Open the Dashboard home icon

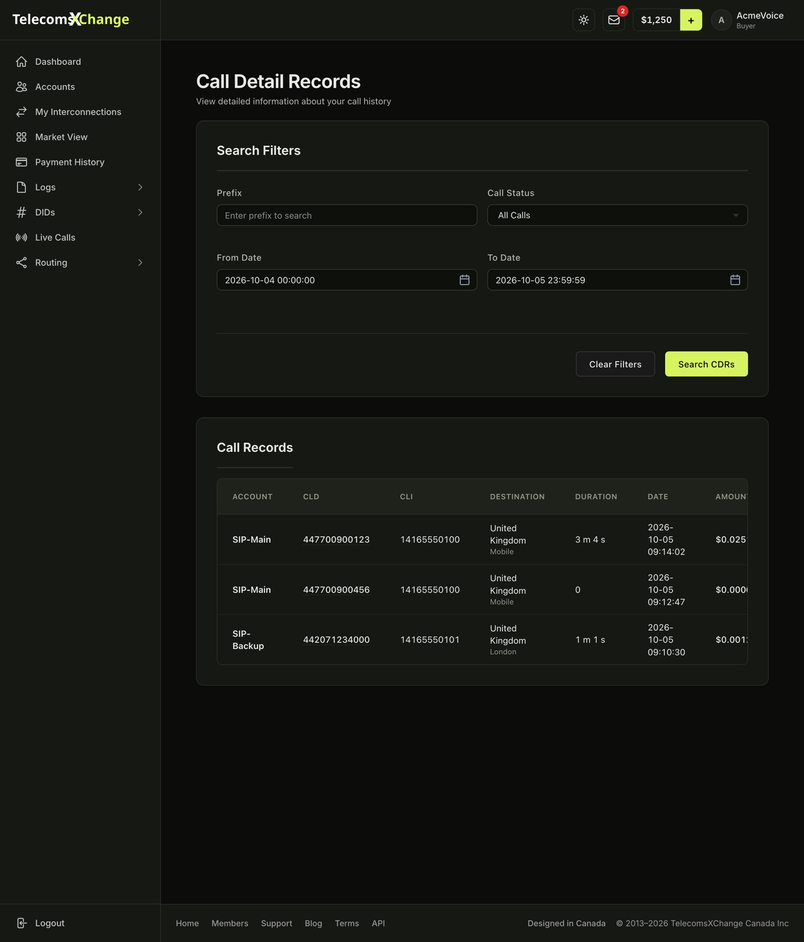click(x=21, y=62)
